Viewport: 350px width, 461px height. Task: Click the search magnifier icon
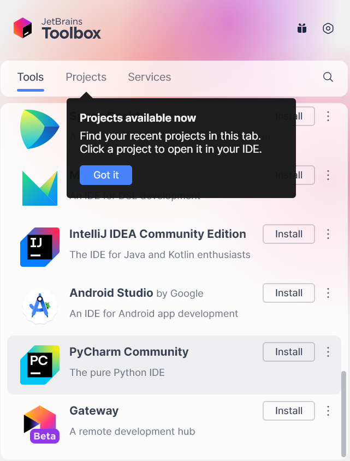pos(328,77)
